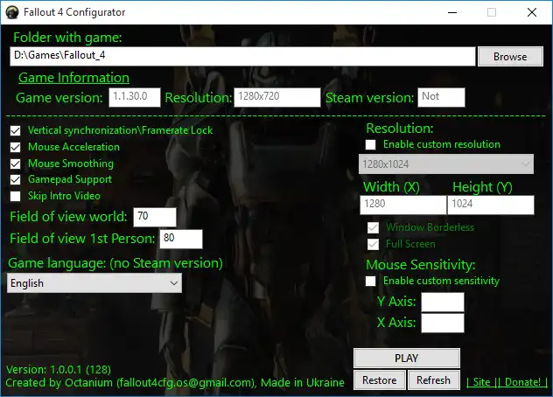Enable the Skip Intro Video checkbox
Screen dimensions: 553x397
pyautogui.click(x=16, y=196)
